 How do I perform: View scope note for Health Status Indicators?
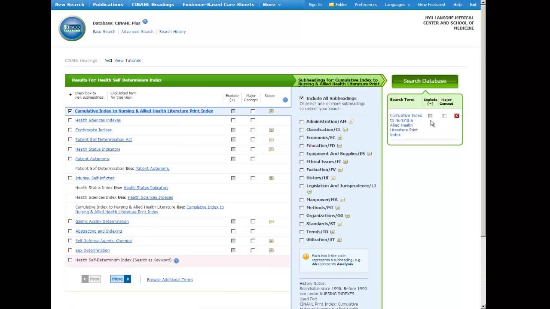coord(271,149)
